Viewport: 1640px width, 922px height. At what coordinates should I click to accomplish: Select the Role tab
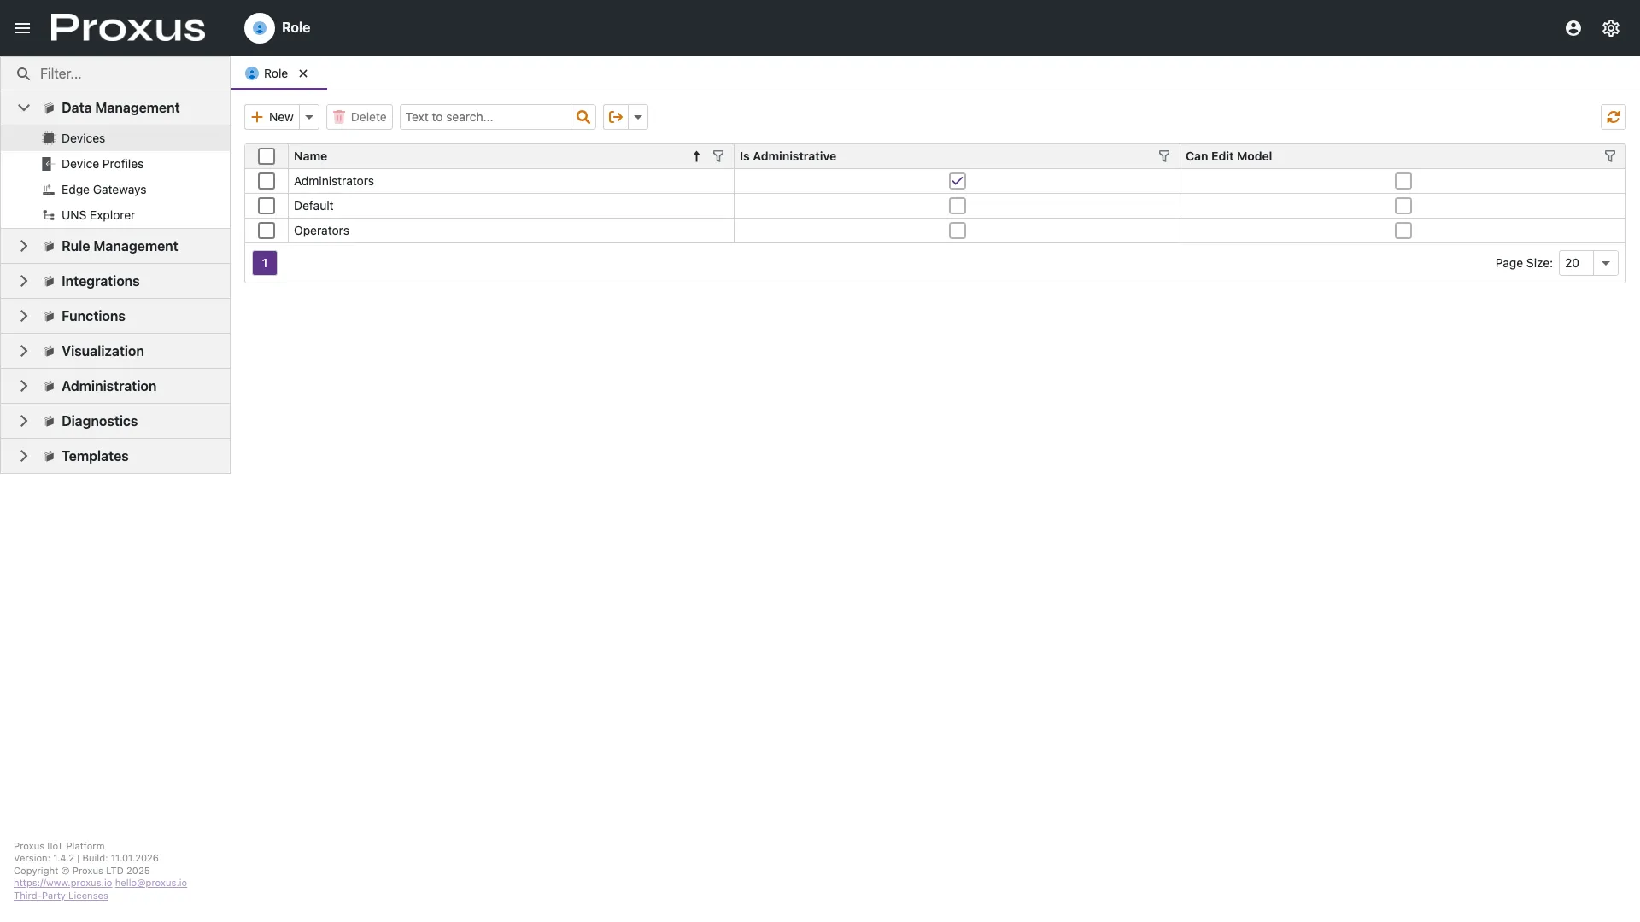click(275, 73)
